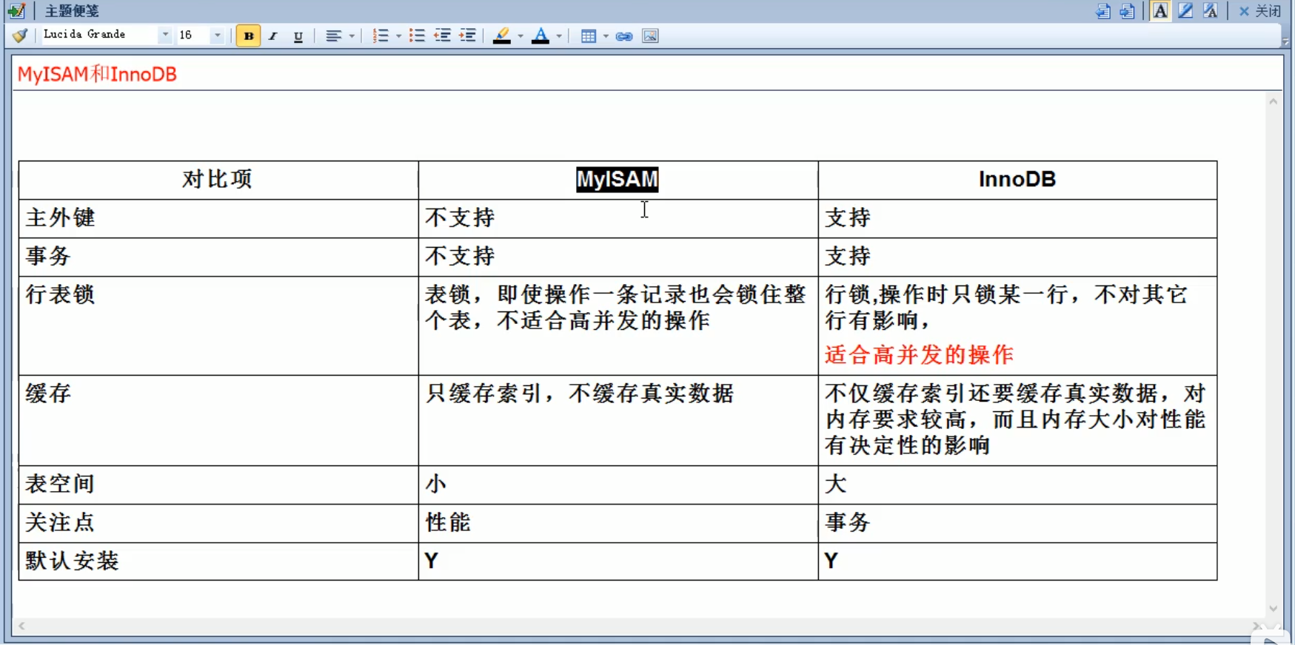
Task: Insert a hyperlink using the link icon
Action: pyautogui.click(x=624, y=36)
